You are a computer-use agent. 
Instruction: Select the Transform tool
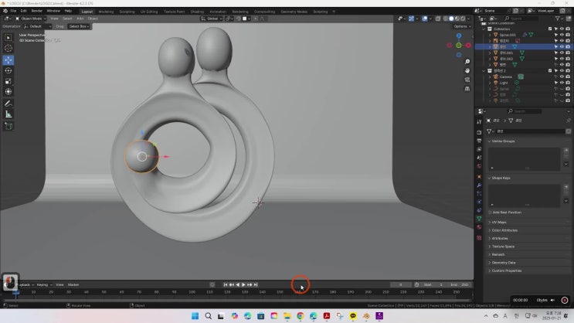tap(8, 92)
